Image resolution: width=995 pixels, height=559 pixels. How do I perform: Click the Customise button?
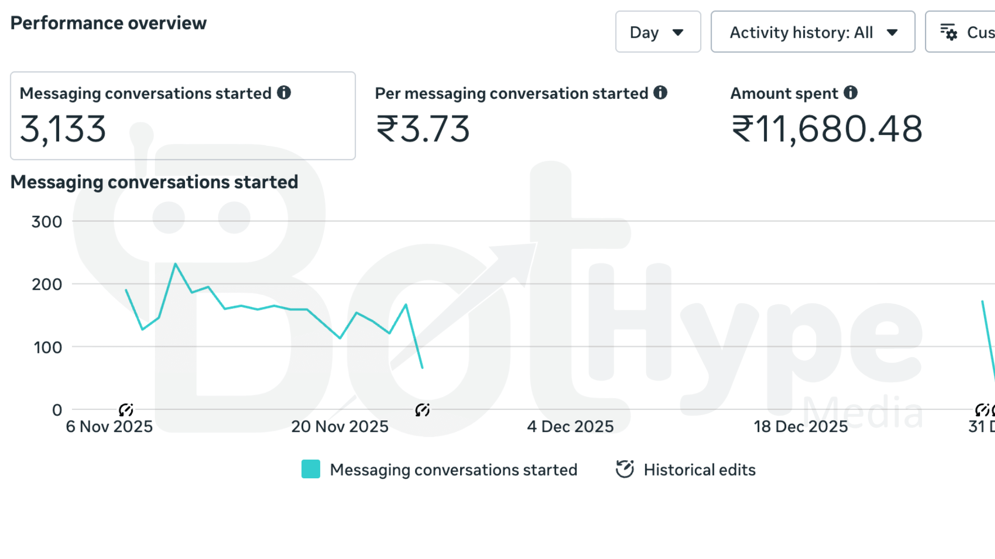pos(960,32)
